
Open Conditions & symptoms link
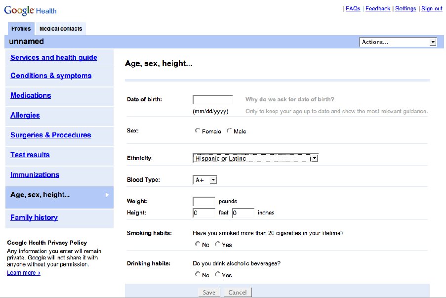coord(51,76)
